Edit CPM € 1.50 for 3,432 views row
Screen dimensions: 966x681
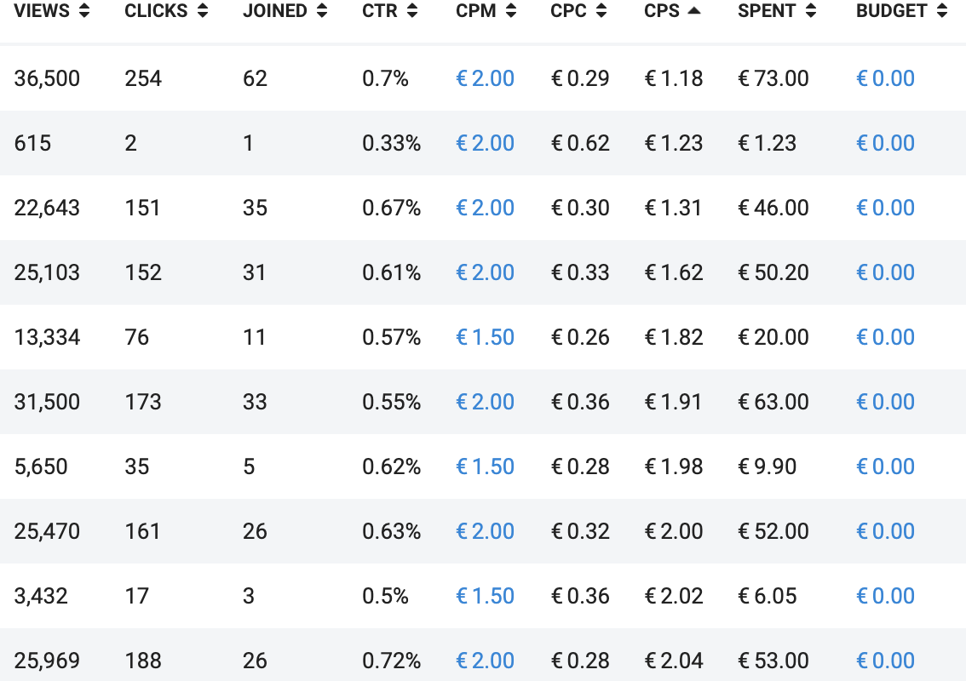pyautogui.click(x=485, y=595)
